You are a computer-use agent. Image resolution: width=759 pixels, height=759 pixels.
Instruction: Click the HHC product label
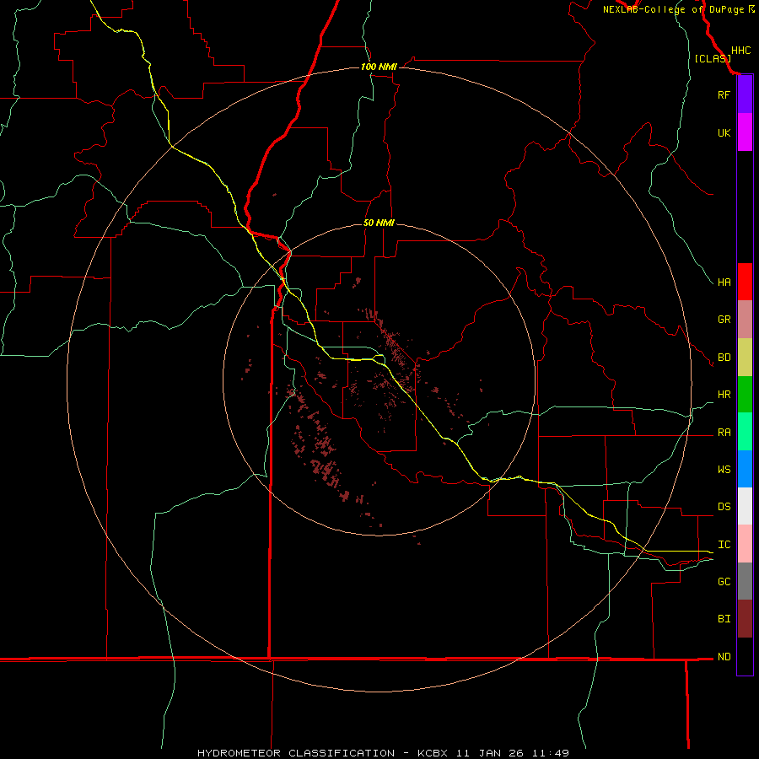point(740,51)
